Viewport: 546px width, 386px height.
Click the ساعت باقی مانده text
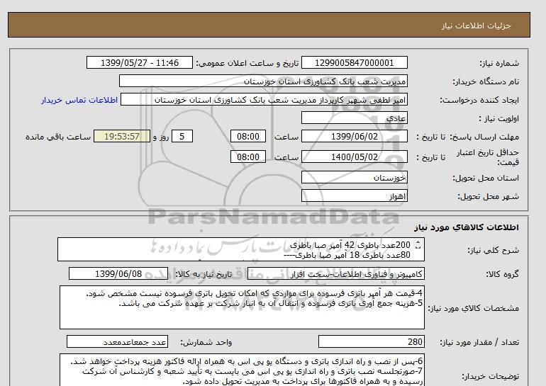(58, 137)
